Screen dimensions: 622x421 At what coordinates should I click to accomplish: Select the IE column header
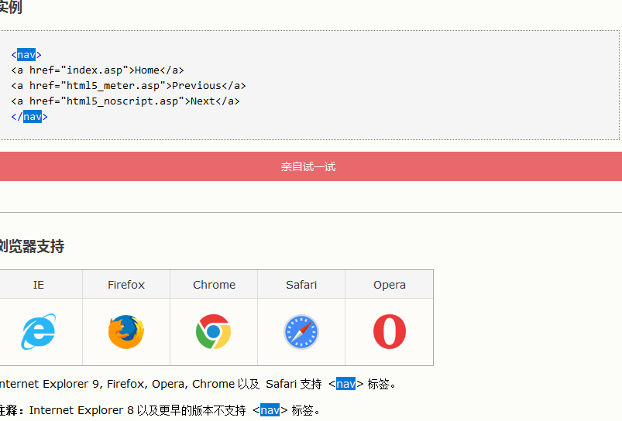(39, 285)
